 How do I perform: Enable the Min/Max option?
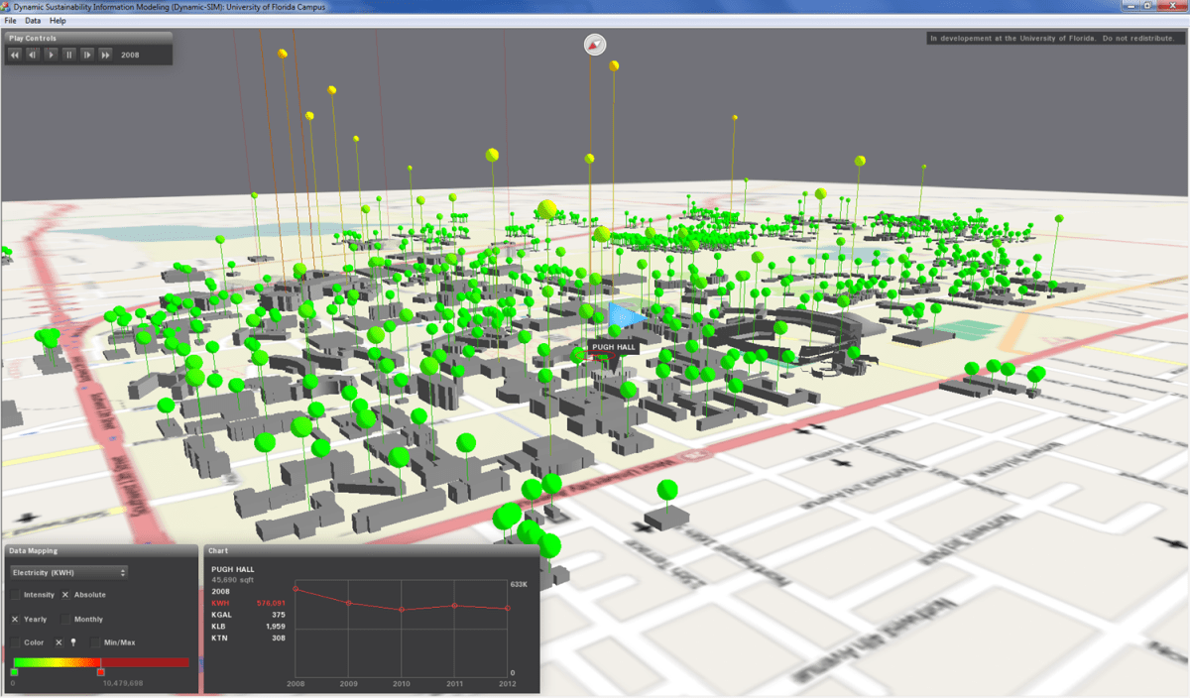94,642
